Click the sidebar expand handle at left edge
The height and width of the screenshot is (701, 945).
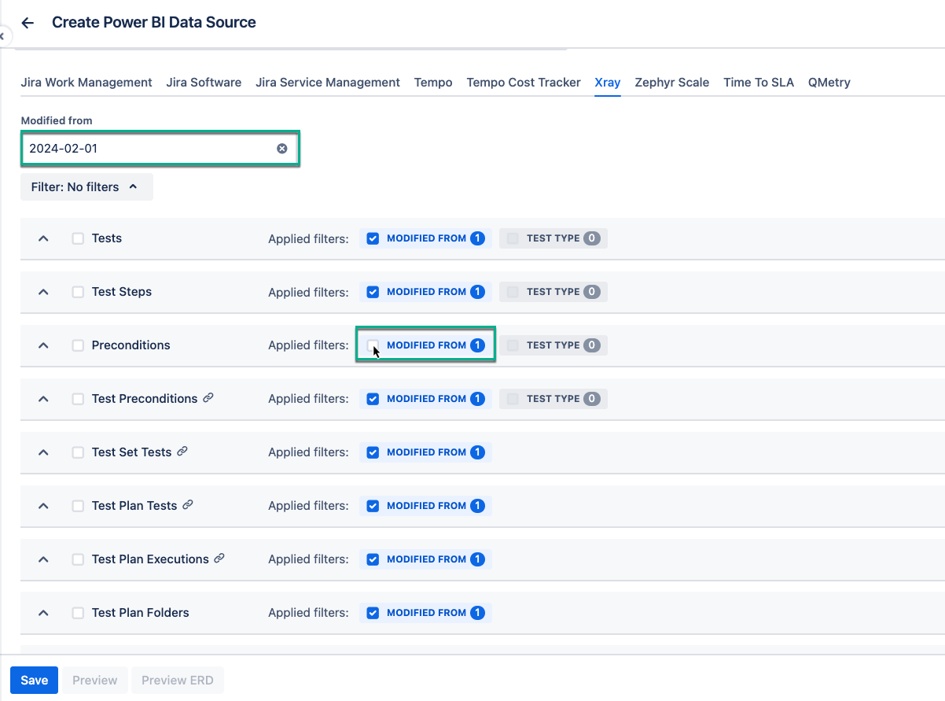point(2,36)
